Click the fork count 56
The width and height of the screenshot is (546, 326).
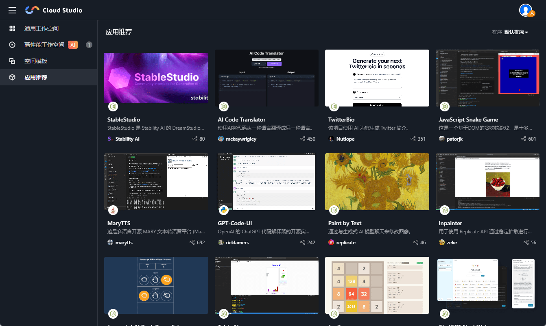pyautogui.click(x=533, y=242)
